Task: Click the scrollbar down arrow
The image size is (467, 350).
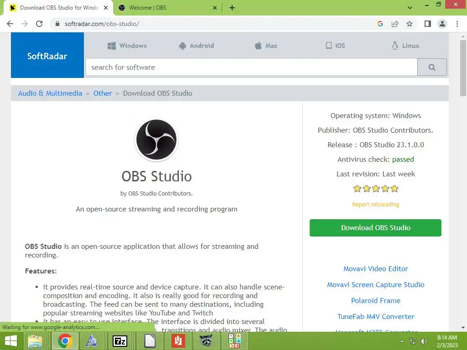Action: pyautogui.click(x=463, y=328)
